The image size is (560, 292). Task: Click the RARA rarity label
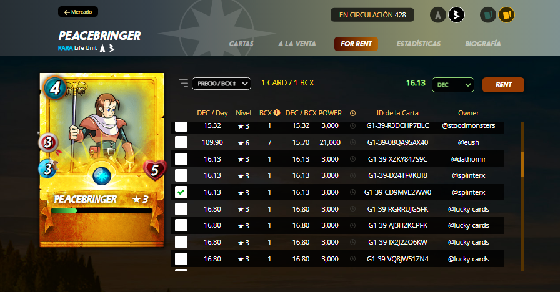pyautogui.click(x=66, y=48)
